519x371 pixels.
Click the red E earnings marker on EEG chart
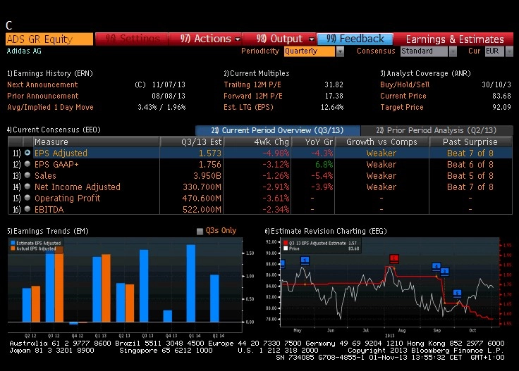click(x=393, y=258)
